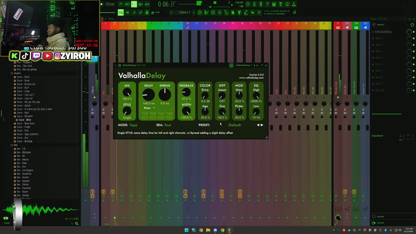Screen dimensions: 416x234
Task: Open www.valhalladsp.com link
Action: click(251, 78)
